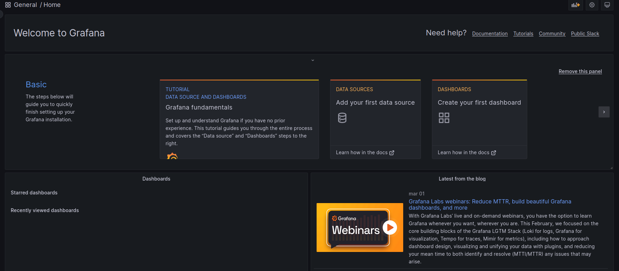Click external link icon in Data Sources card
Image resolution: width=619 pixels, height=271 pixels.
[392, 153]
